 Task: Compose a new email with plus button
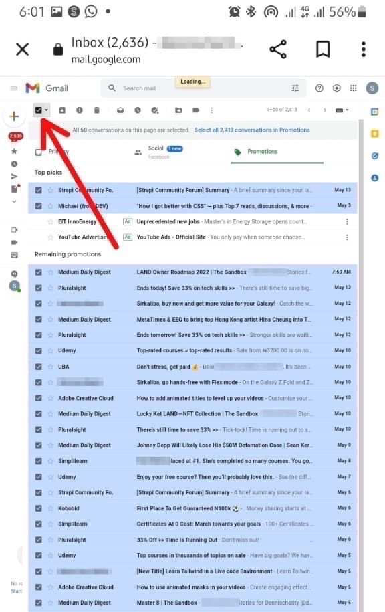15,116
